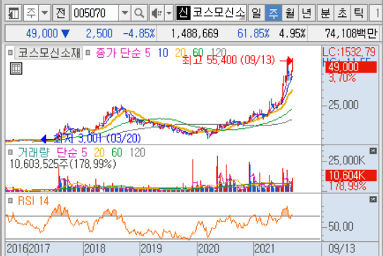Click the 2019 label on the time axis
383x256 pixels.
pyautogui.click(x=151, y=249)
